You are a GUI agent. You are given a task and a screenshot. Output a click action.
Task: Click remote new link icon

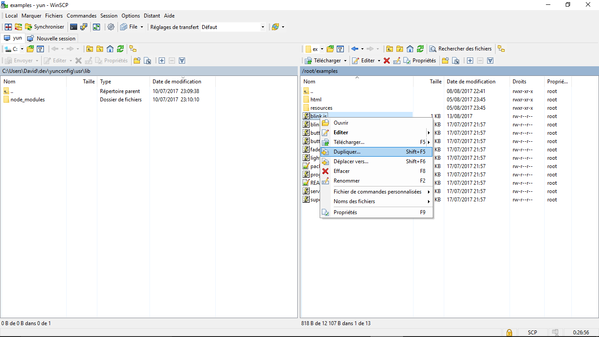456,61
